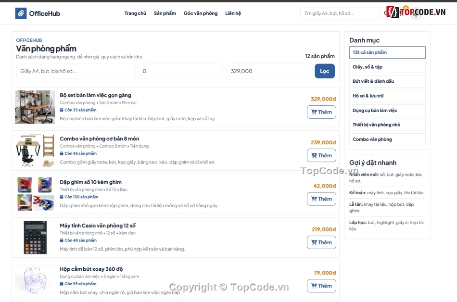Click the stock icon beside Còn 130 sản phẩm
Image resolution: width=457 pixels, height=302 pixels.
pyautogui.click(x=62, y=197)
